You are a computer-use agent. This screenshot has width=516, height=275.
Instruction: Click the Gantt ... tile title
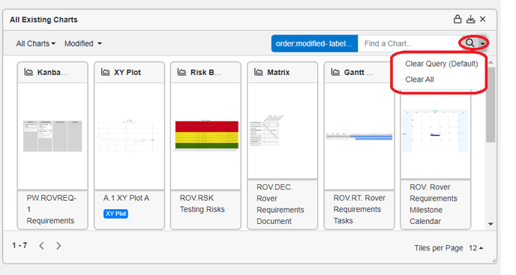pos(358,73)
